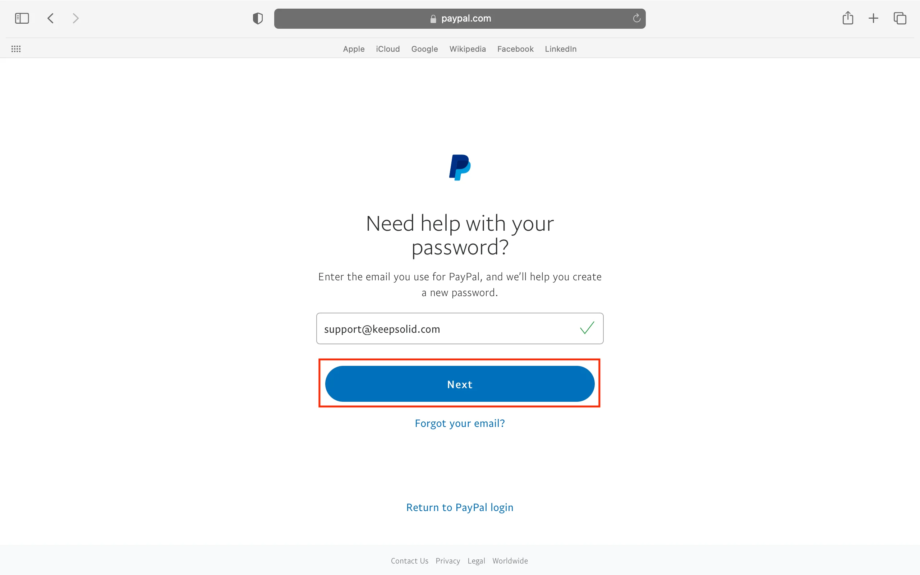Click the new tab plus icon
This screenshot has width=920, height=575.
pyautogui.click(x=873, y=18)
